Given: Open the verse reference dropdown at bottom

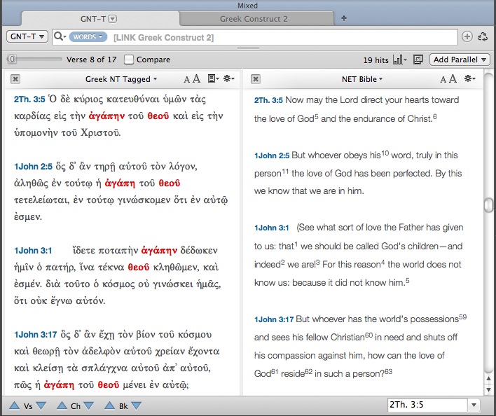Looking at the screenshot, I should (474, 405).
